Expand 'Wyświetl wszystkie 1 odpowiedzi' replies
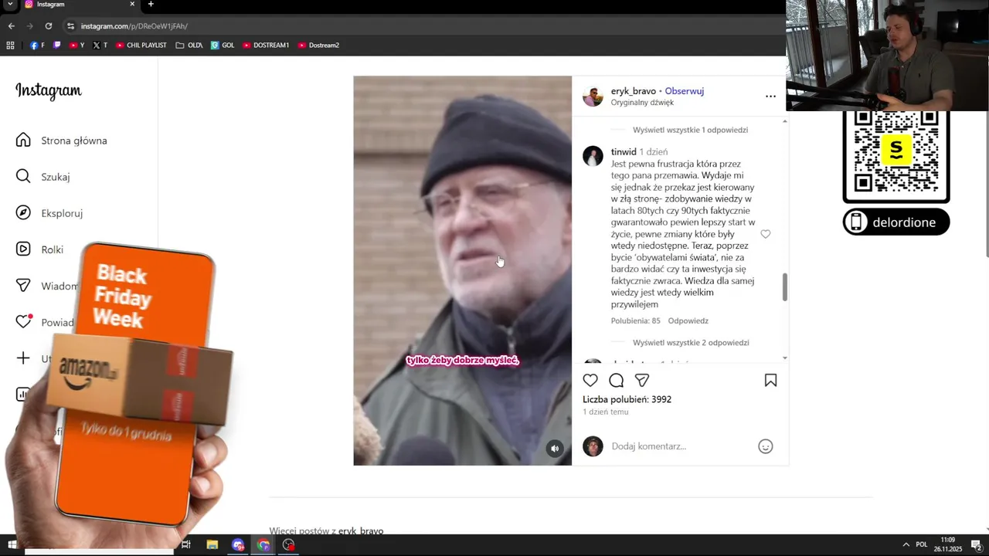The image size is (989, 556). coord(690,130)
